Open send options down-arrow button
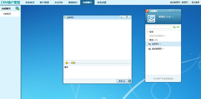Image resolution: width=201 pixels, height=99 pixels. click(x=130, y=81)
